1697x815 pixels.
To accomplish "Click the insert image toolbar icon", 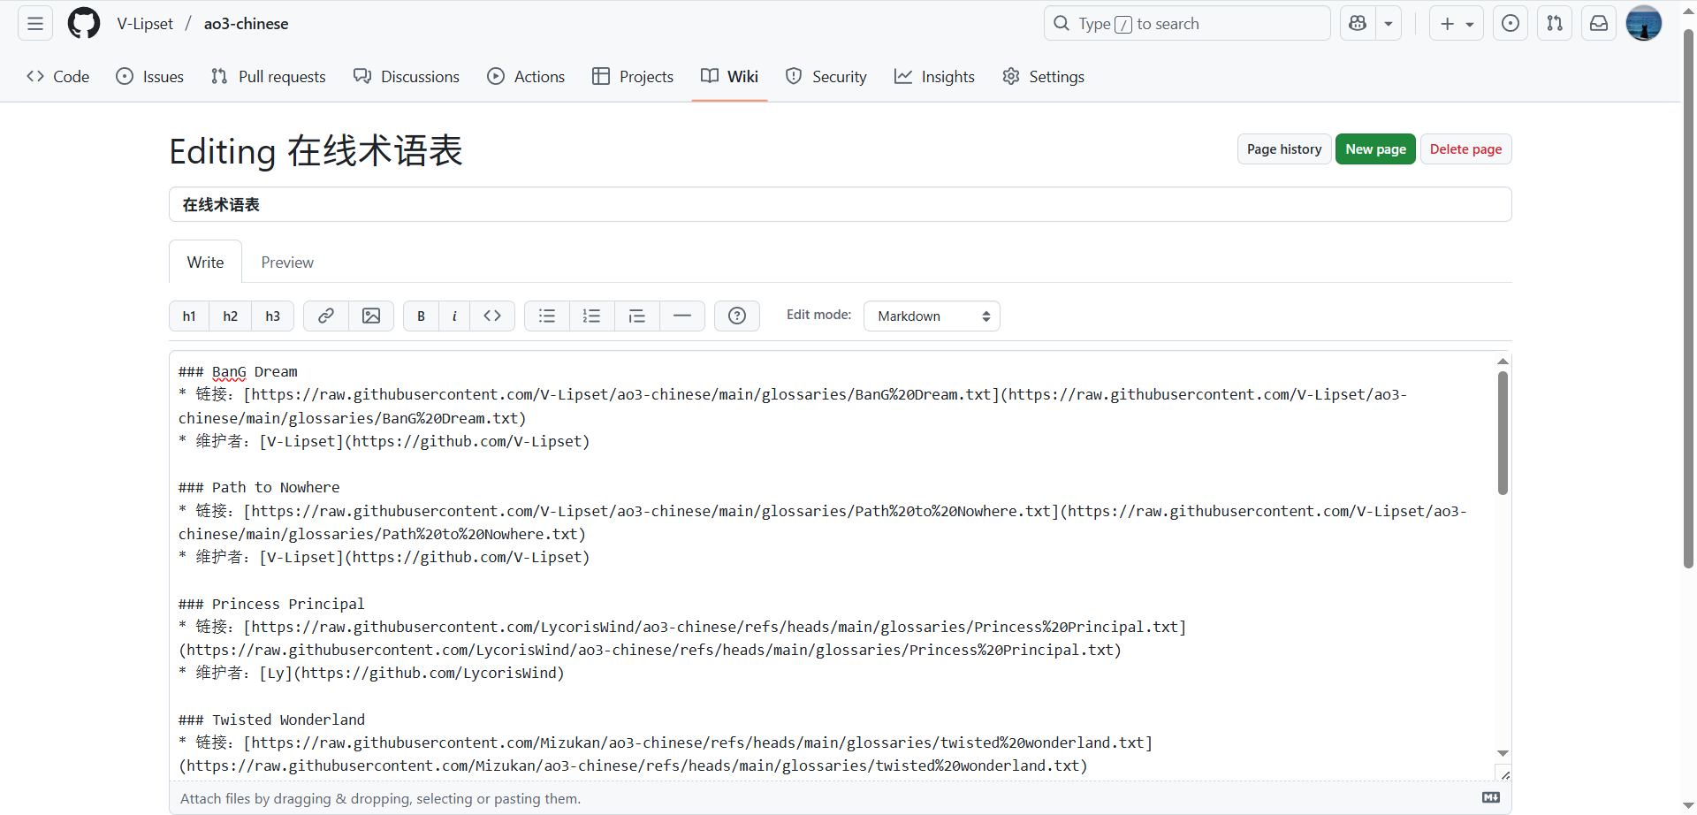I will point(371,316).
